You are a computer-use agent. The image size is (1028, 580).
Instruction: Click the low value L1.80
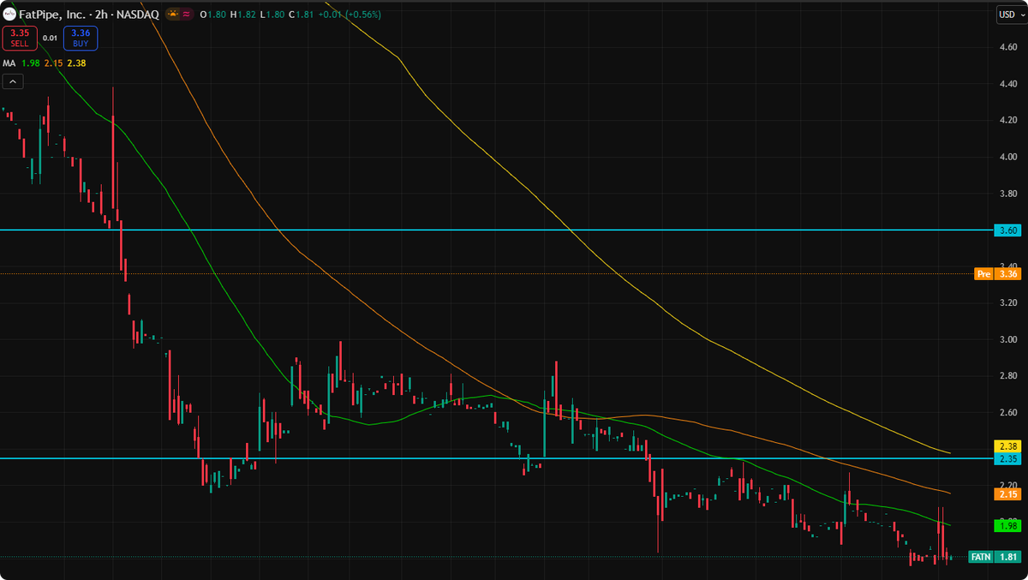tap(271, 15)
